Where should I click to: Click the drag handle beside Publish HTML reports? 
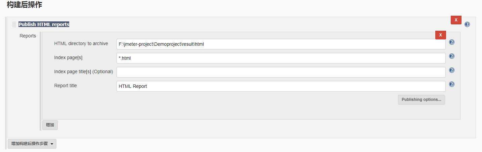[14, 24]
